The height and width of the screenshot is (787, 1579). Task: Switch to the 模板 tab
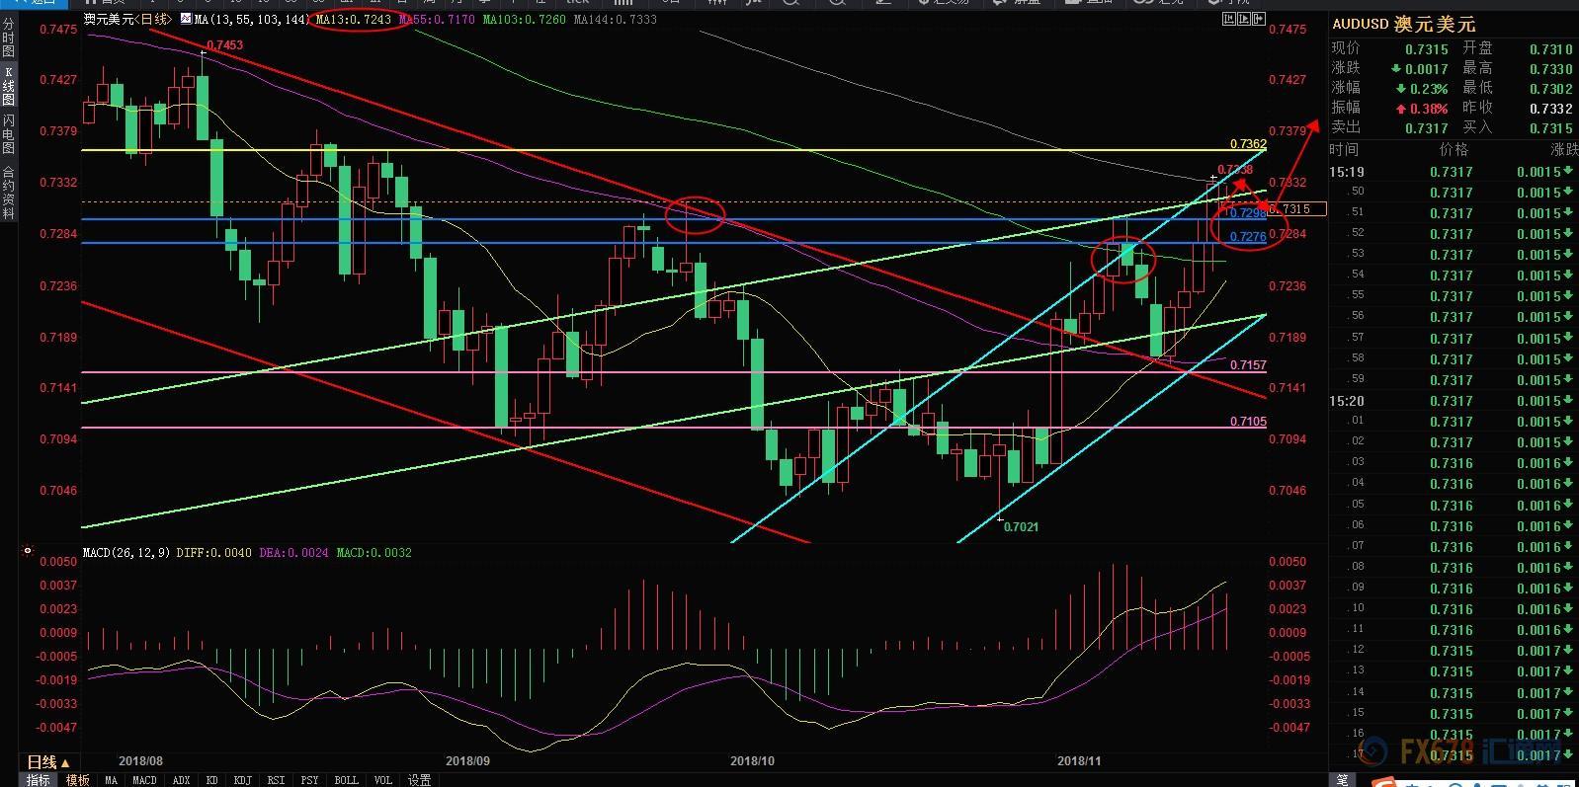[77, 780]
